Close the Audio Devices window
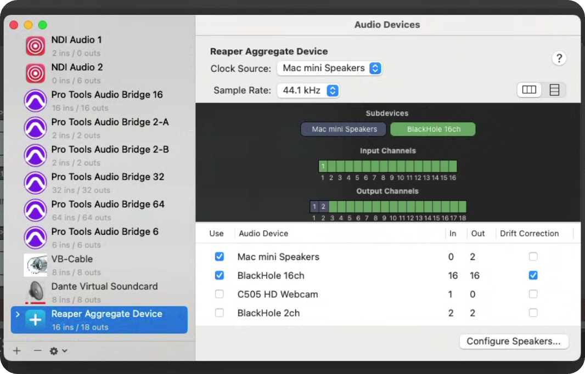 point(14,25)
